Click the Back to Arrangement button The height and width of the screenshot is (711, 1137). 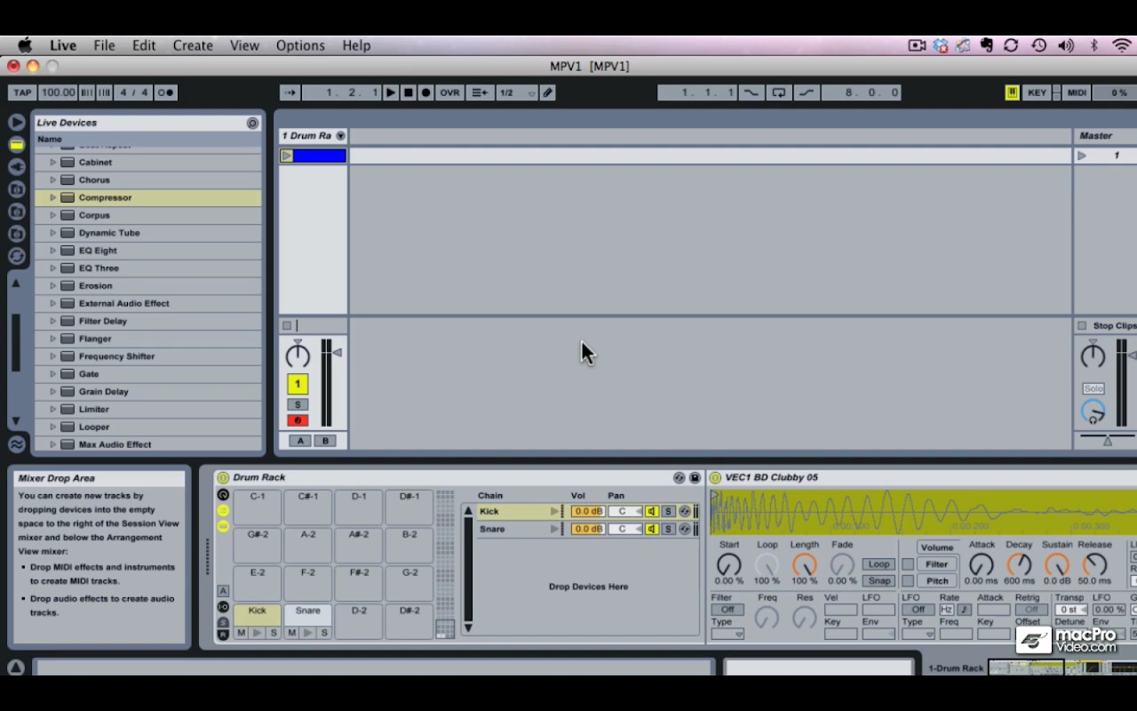pos(480,92)
